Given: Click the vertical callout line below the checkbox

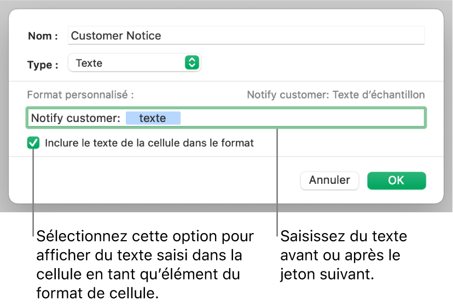Looking at the screenshot, I should pos(34,191).
